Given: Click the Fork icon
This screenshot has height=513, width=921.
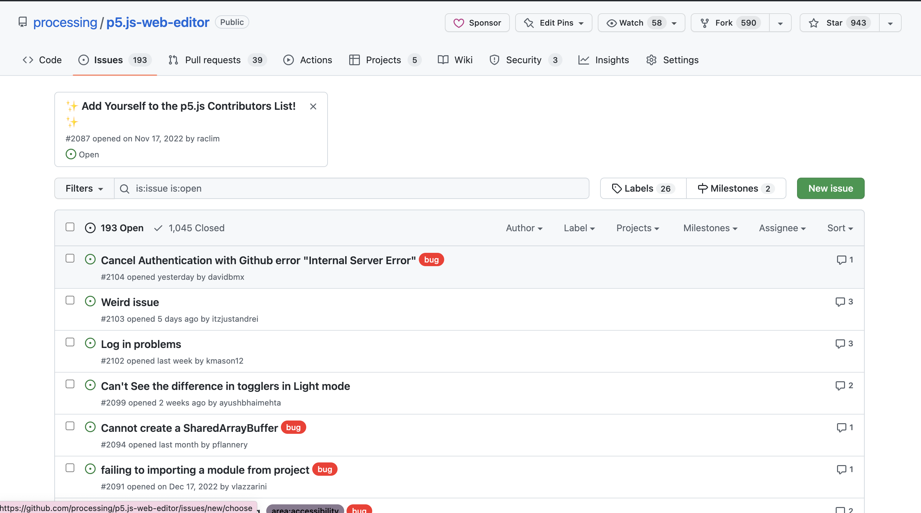Looking at the screenshot, I should 704,23.
